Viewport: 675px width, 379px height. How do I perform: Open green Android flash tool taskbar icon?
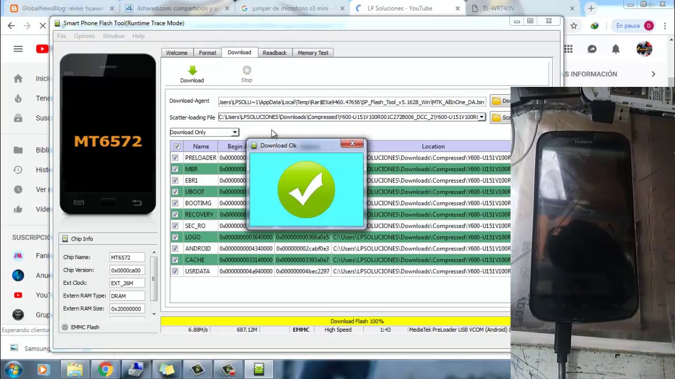tap(258, 370)
